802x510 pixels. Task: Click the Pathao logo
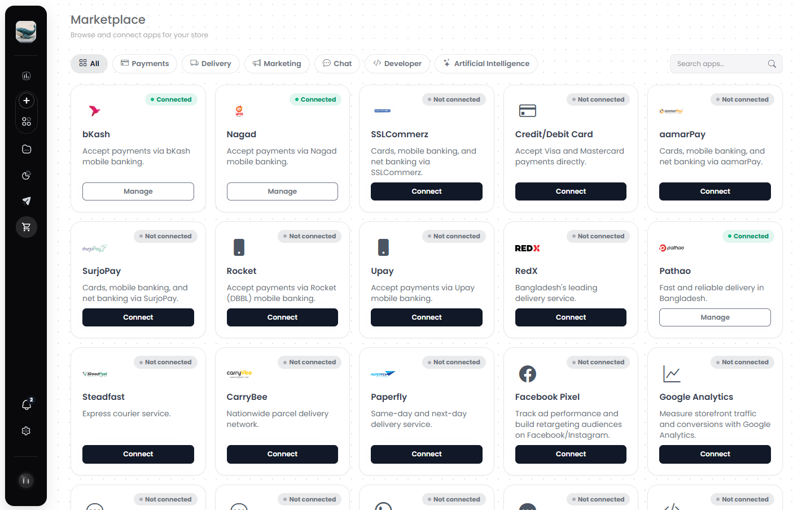tap(672, 248)
